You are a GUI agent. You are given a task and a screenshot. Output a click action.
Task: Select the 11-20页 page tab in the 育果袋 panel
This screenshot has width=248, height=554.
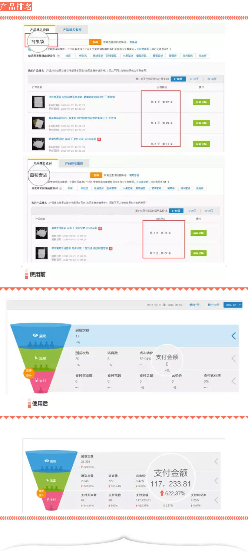194,79
